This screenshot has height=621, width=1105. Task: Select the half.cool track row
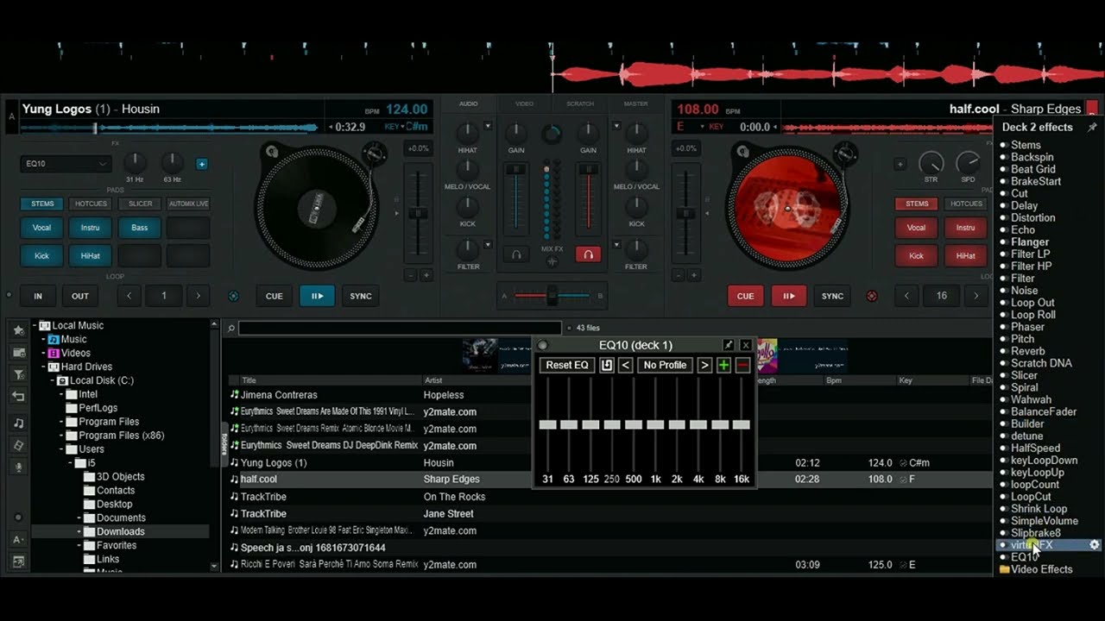point(609,480)
